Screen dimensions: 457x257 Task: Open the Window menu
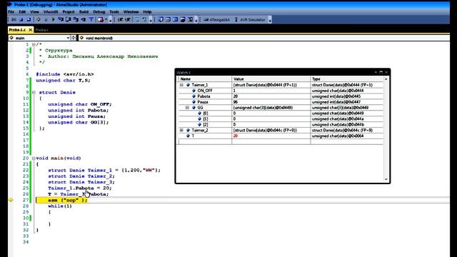tap(131, 12)
